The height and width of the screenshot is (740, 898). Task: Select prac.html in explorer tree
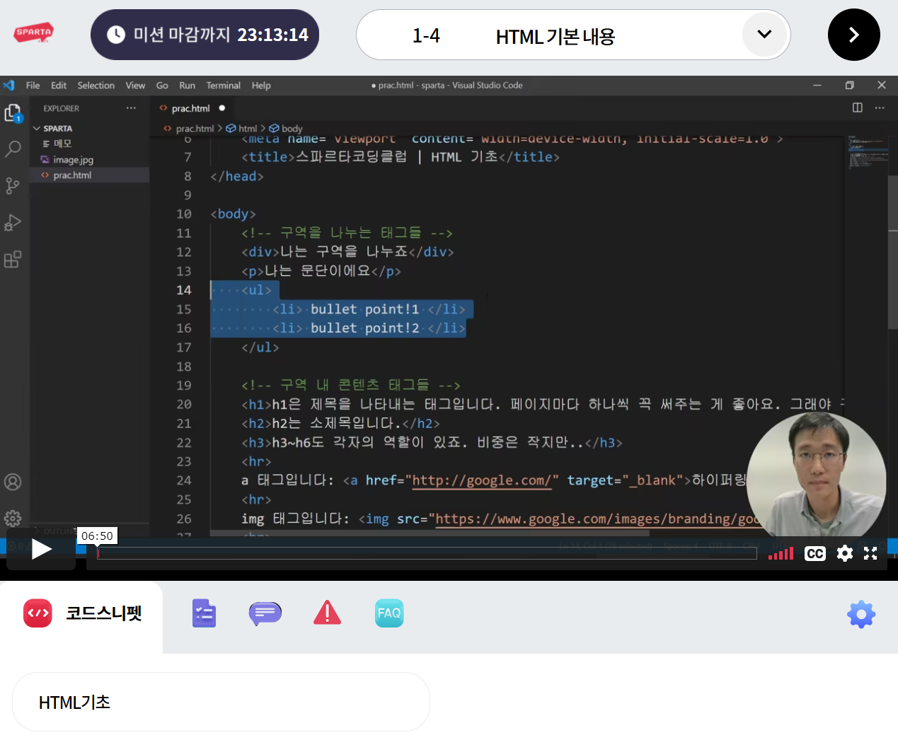coord(72,175)
